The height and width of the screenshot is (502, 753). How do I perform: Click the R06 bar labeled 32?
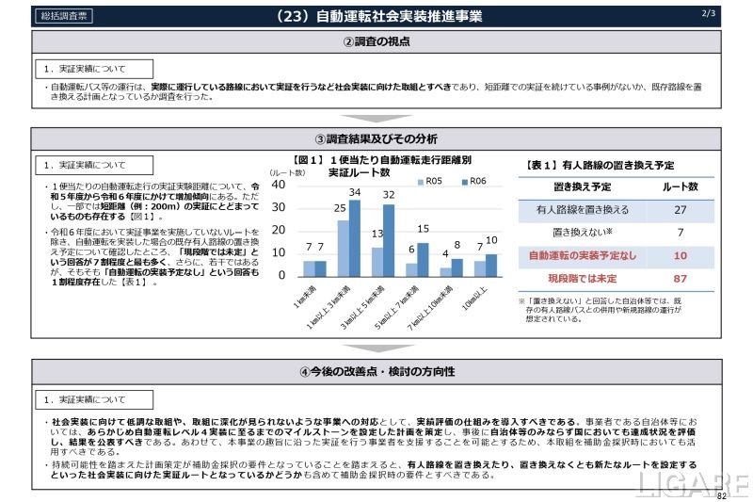pos(388,240)
